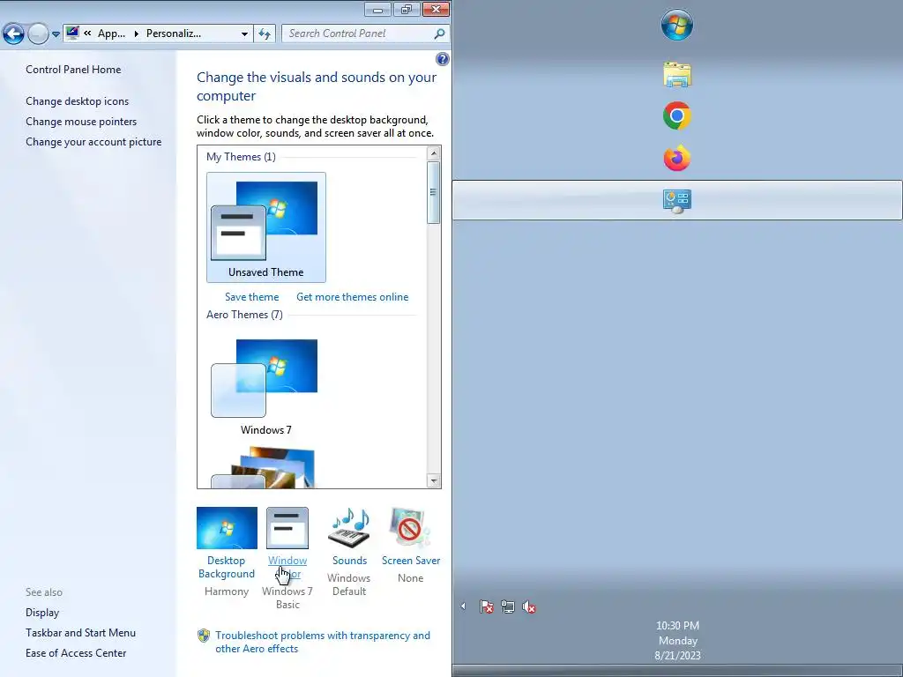
Task: Open the clock showing 10:30 PM
Action: pos(677,640)
